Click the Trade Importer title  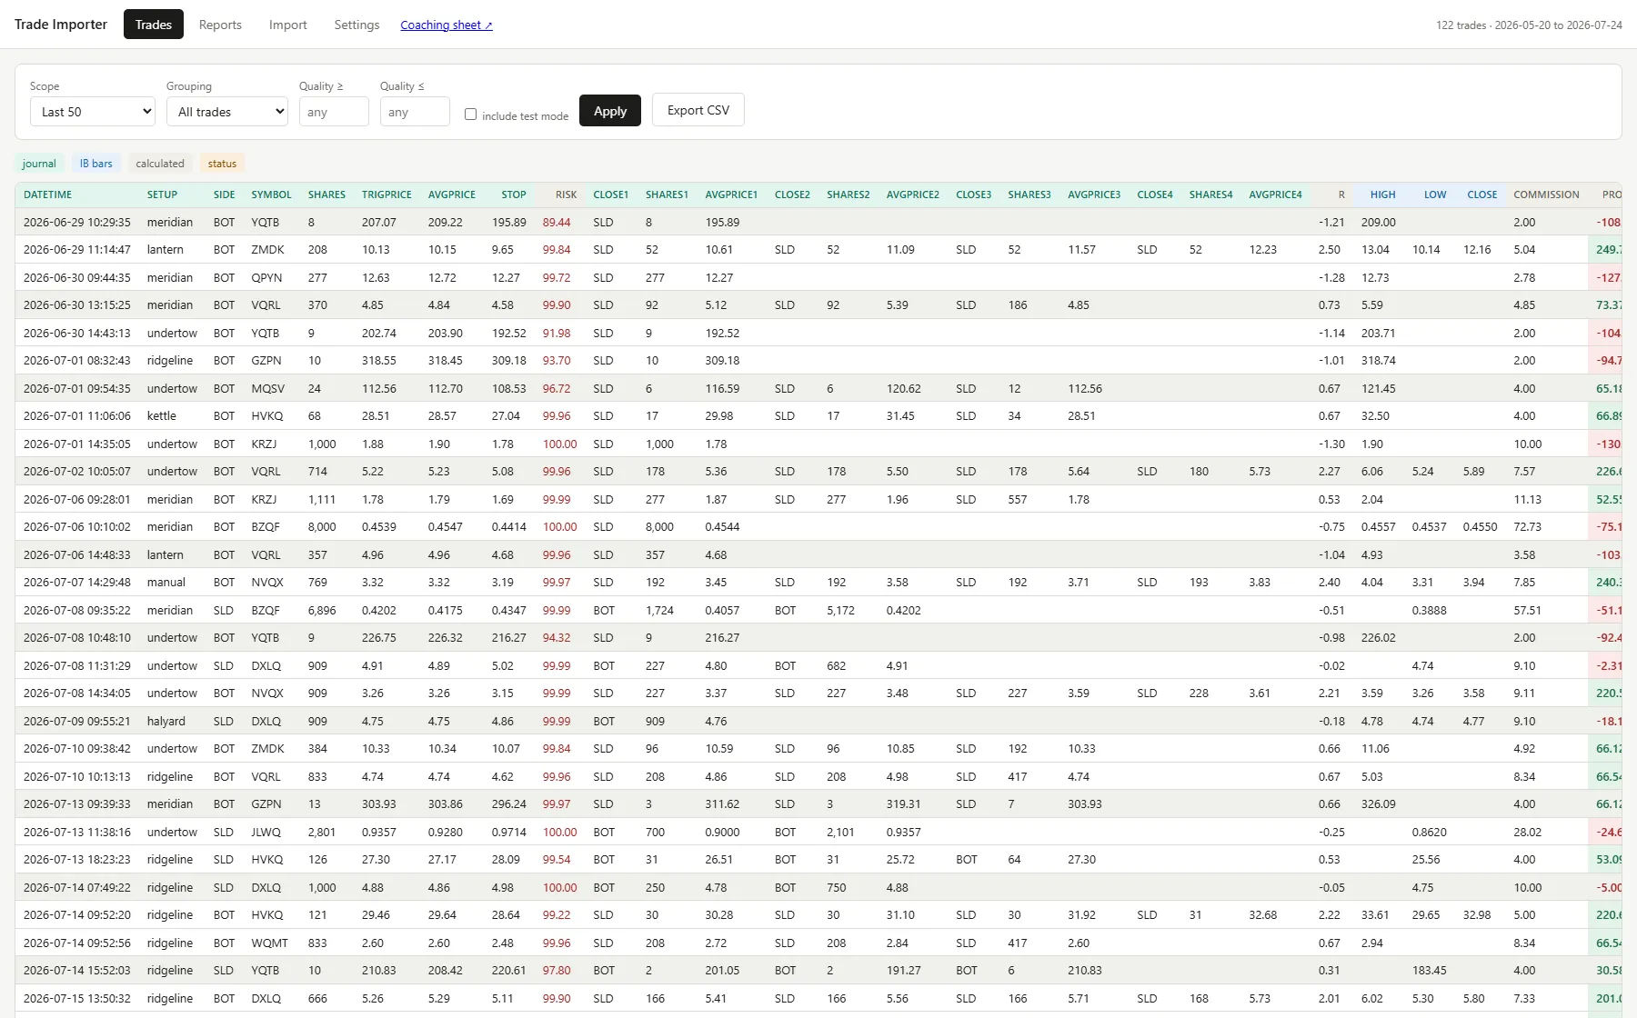pos(61,25)
